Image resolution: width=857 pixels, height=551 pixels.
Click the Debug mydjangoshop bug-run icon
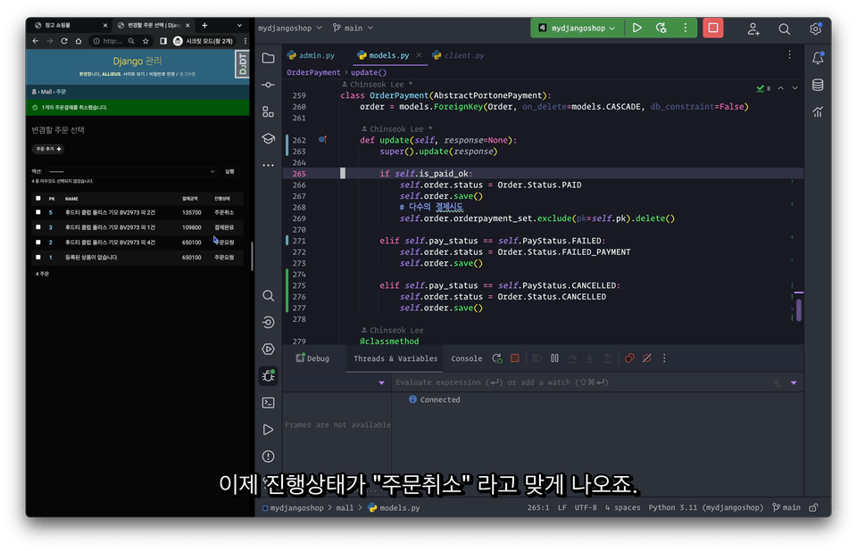point(661,28)
